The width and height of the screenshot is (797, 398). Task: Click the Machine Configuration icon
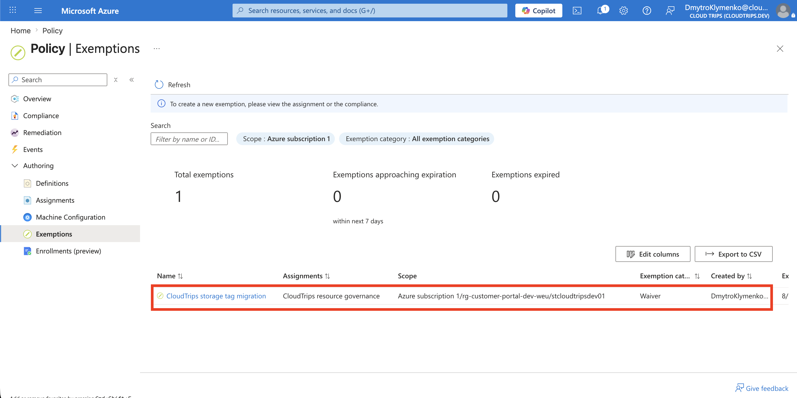click(x=27, y=217)
